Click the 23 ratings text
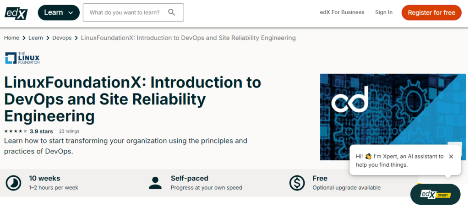The width and height of the screenshot is (469, 207). (69, 131)
